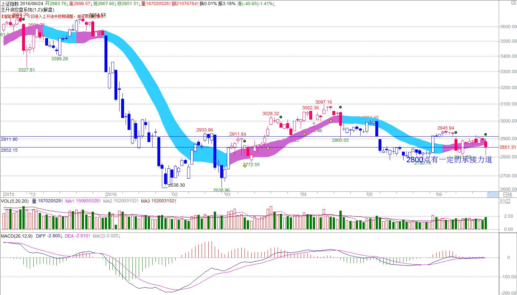Click the MACD(26,12,9) indicator label
Viewport: 517px width, 295px height.
[x=16, y=236]
